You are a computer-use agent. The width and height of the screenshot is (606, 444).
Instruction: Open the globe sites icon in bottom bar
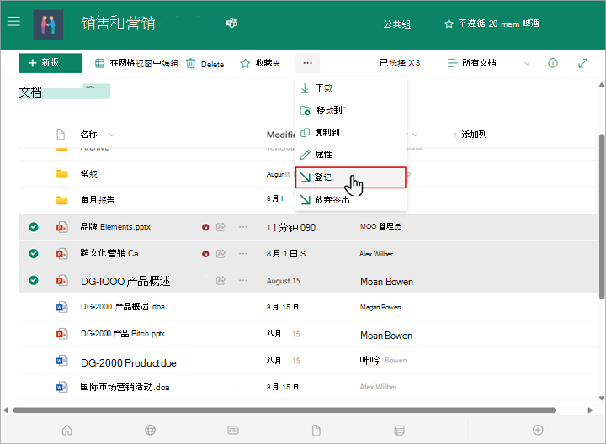click(151, 430)
